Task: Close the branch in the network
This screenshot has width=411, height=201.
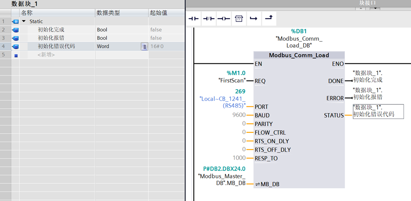Action: tap(268, 18)
